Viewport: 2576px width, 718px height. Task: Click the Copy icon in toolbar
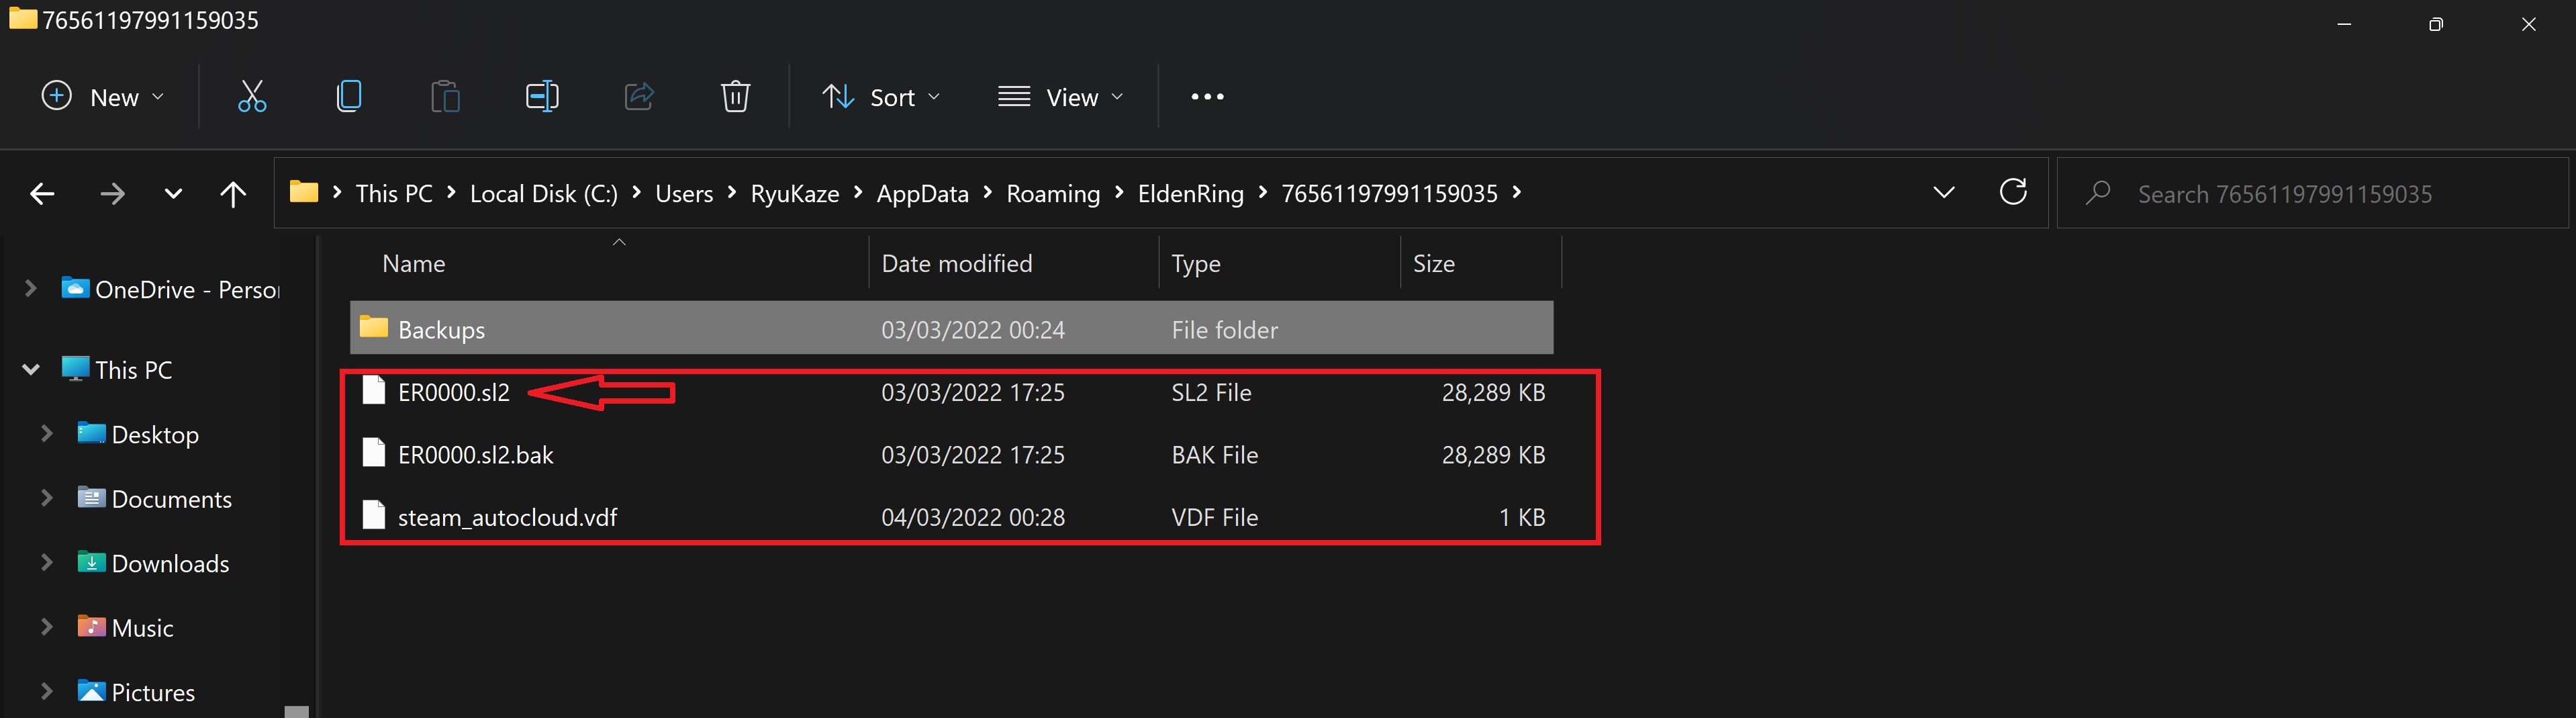(349, 97)
